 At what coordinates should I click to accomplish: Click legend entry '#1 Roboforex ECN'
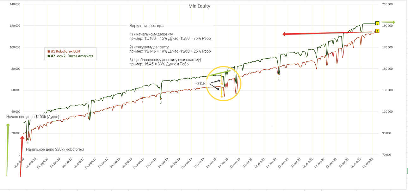65,51
